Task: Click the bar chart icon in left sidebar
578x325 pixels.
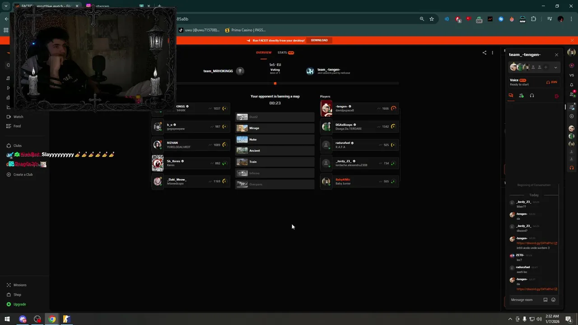Action: (8, 97)
